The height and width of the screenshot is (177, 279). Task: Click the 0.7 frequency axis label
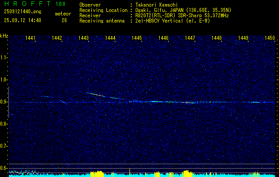tap(4, 146)
